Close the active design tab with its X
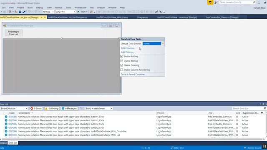This screenshot has height=150, width=267. (x=45, y=17)
